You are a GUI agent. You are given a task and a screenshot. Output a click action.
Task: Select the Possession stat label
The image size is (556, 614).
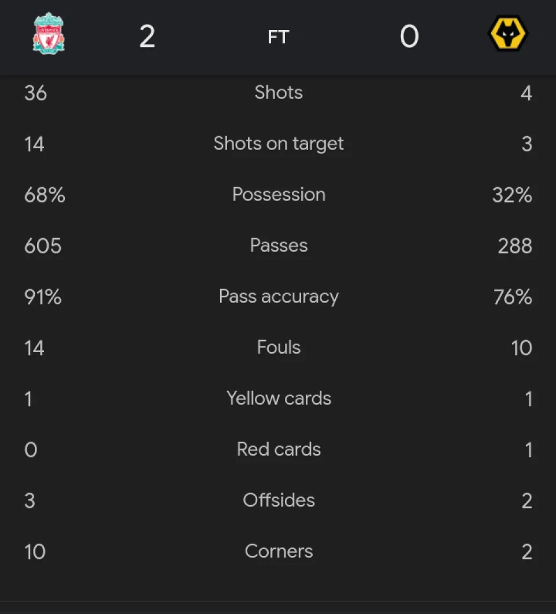click(279, 195)
